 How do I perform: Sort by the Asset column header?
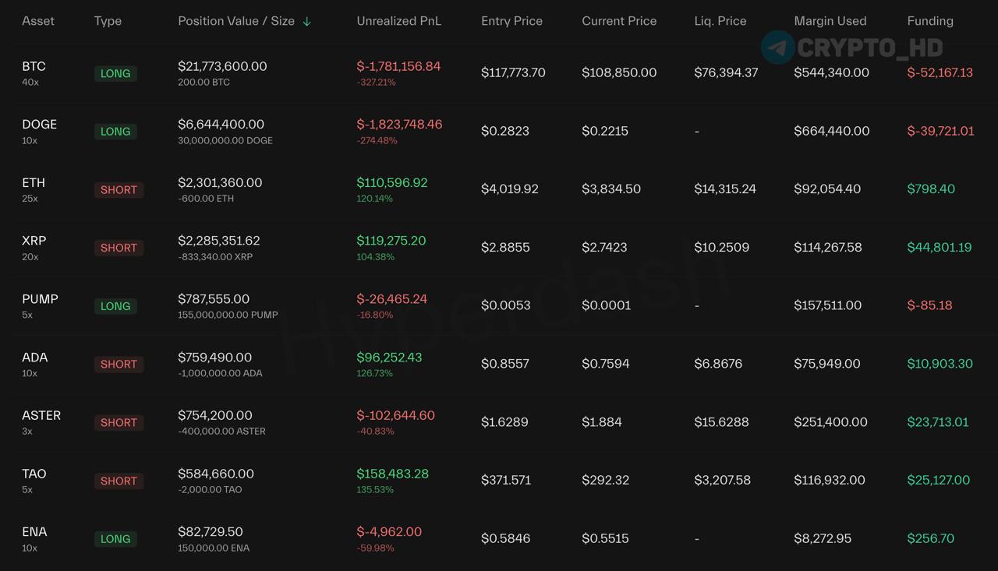tap(38, 21)
